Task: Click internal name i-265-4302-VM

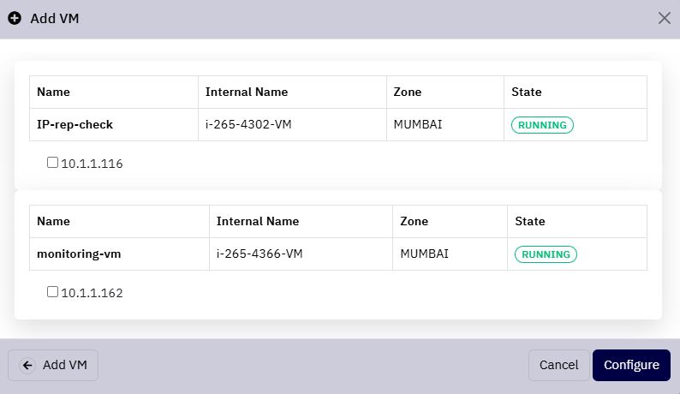Action: [248, 124]
